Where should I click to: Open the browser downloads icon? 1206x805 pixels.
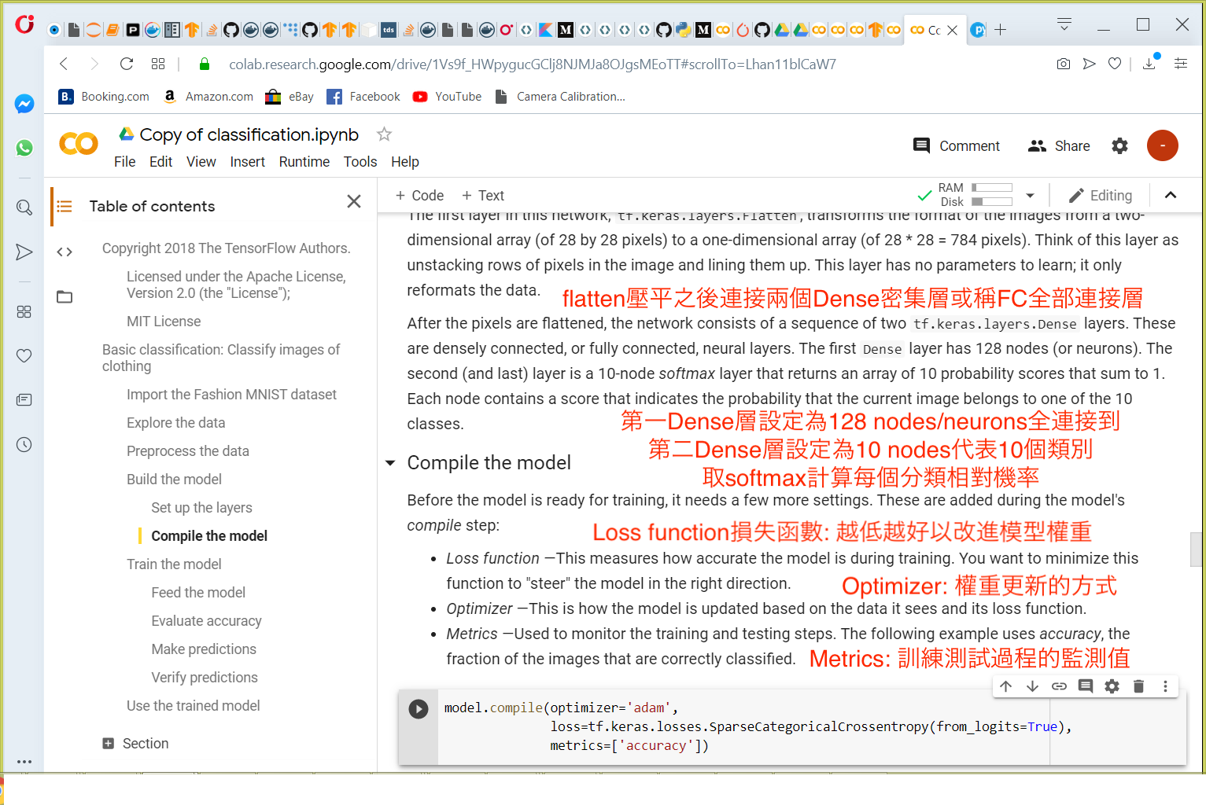pyautogui.click(x=1149, y=64)
